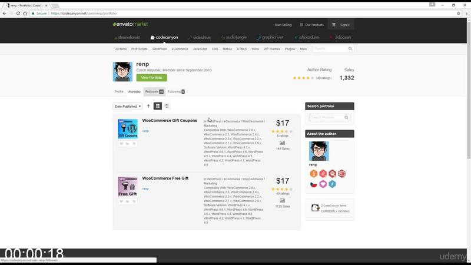Image resolution: width=471 pixels, height=265 pixels.
Task: Focus the Search Portfolio input
Action: click(x=327, y=117)
